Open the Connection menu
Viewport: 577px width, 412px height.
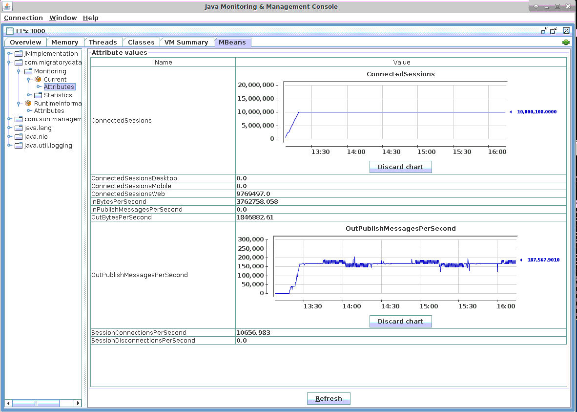tap(23, 18)
